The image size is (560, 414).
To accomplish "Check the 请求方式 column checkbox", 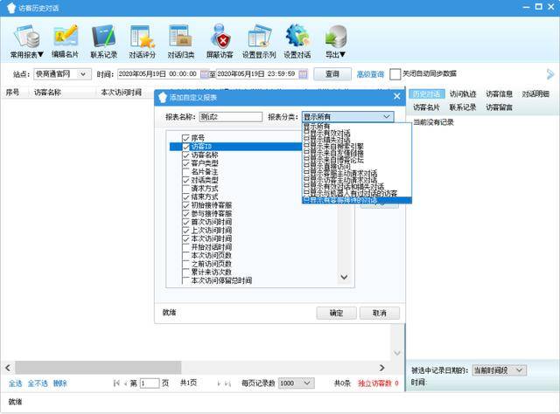I will (x=185, y=189).
